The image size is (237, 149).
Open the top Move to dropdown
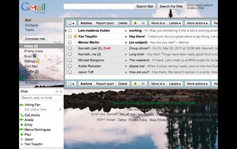tap(158, 23)
